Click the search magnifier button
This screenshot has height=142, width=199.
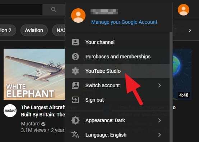point(54,10)
